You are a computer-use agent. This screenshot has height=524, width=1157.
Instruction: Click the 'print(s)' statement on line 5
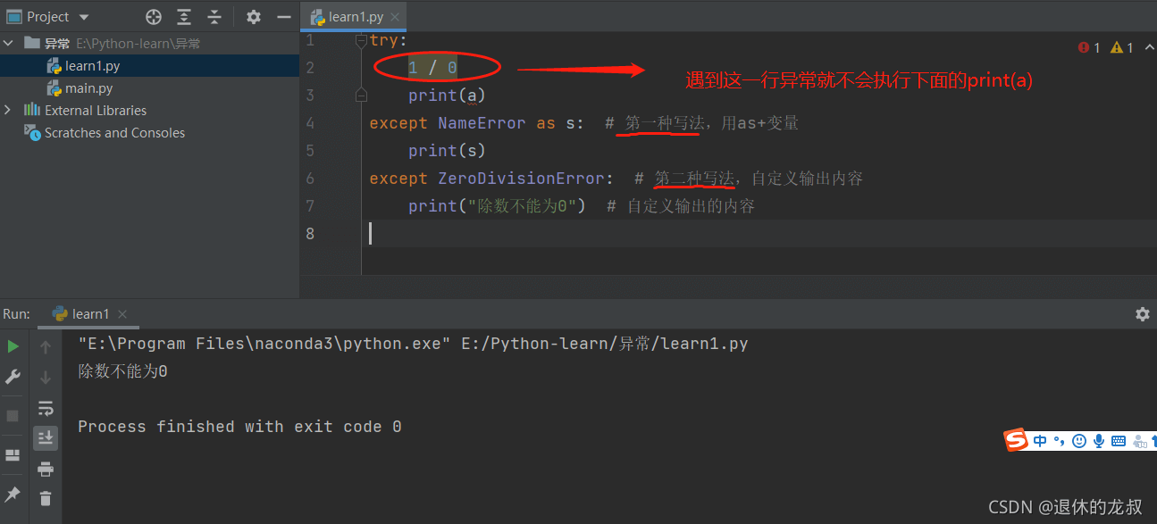447,151
